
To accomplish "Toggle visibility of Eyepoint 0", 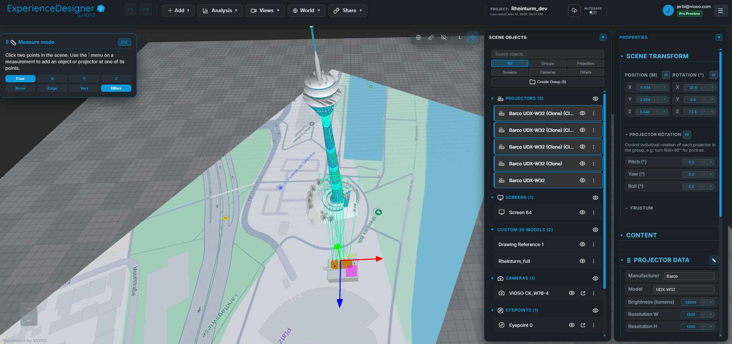I will point(572,325).
